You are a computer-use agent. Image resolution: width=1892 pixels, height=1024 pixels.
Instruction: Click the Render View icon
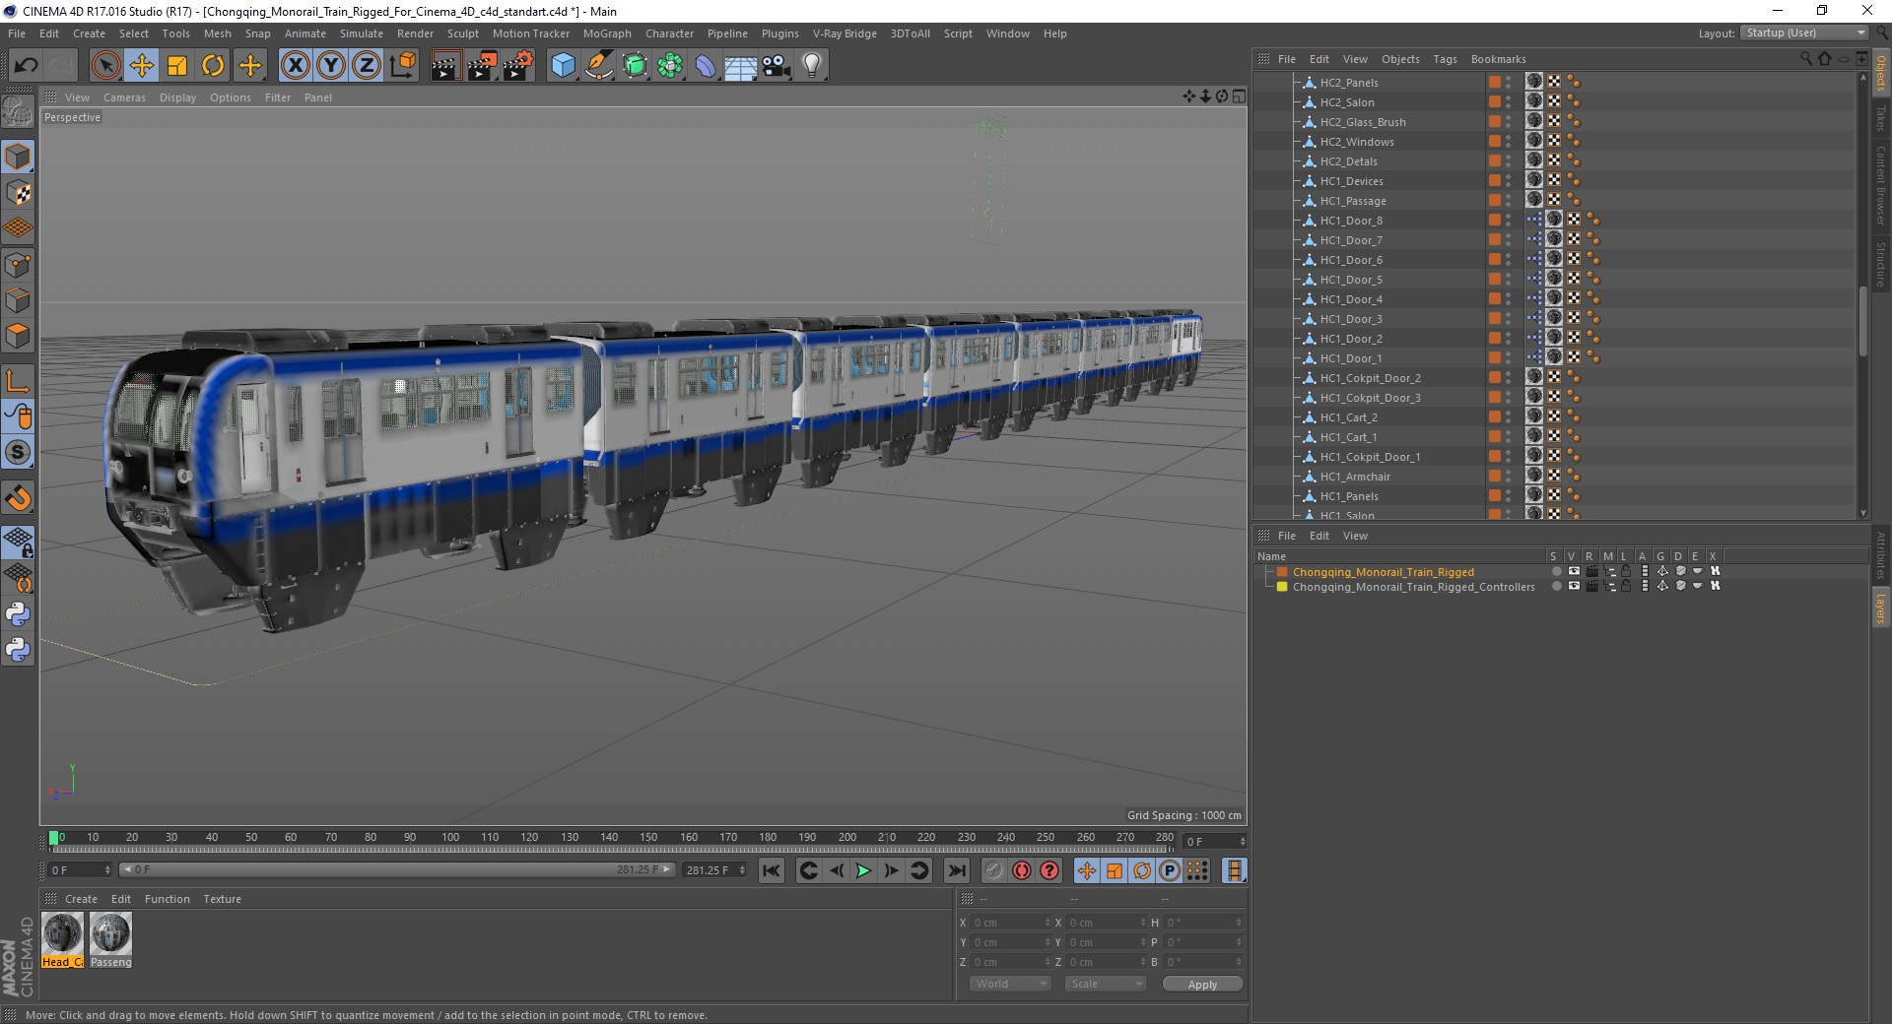click(x=445, y=66)
